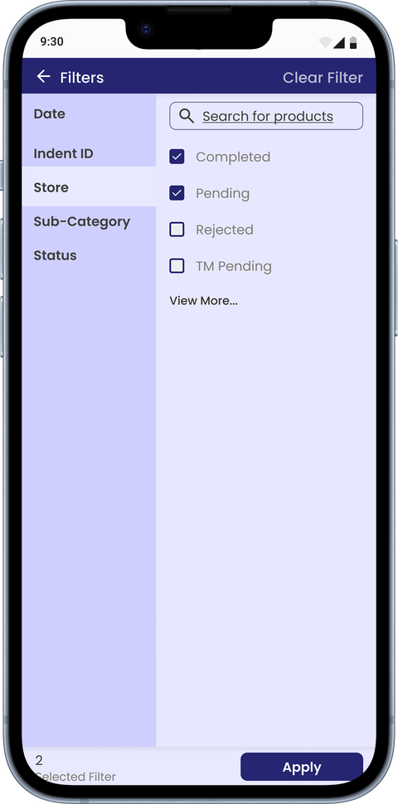Focus the Search for products field

coord(266,116)
